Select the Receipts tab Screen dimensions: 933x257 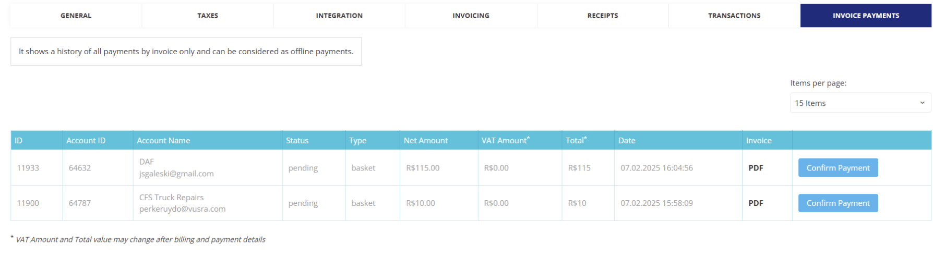point(603,16)
